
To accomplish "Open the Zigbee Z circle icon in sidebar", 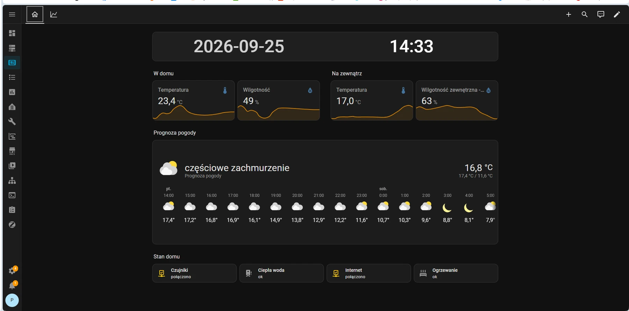I will [x=12, y=224].
